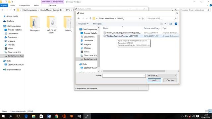212x119 pixels.
Task: Select OneDrive in Explorer sidebar
Action: coord(9,21)
